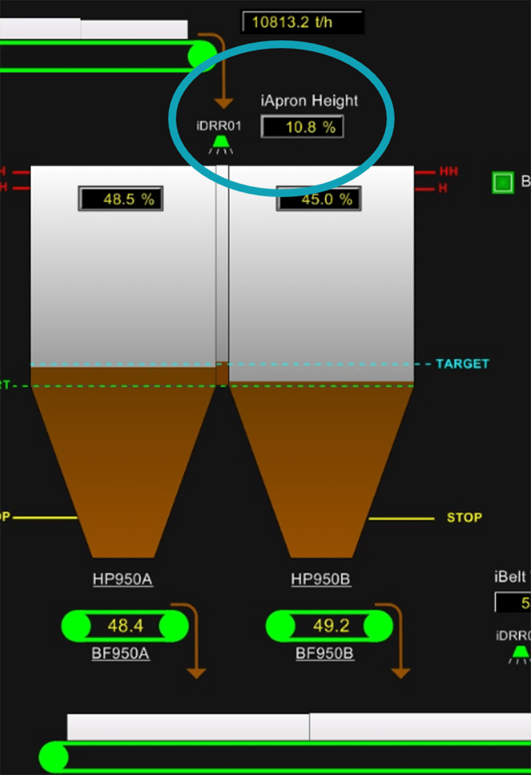Toggle the green square indicator at right edge

pyautogui.click(x=502, y=183)
